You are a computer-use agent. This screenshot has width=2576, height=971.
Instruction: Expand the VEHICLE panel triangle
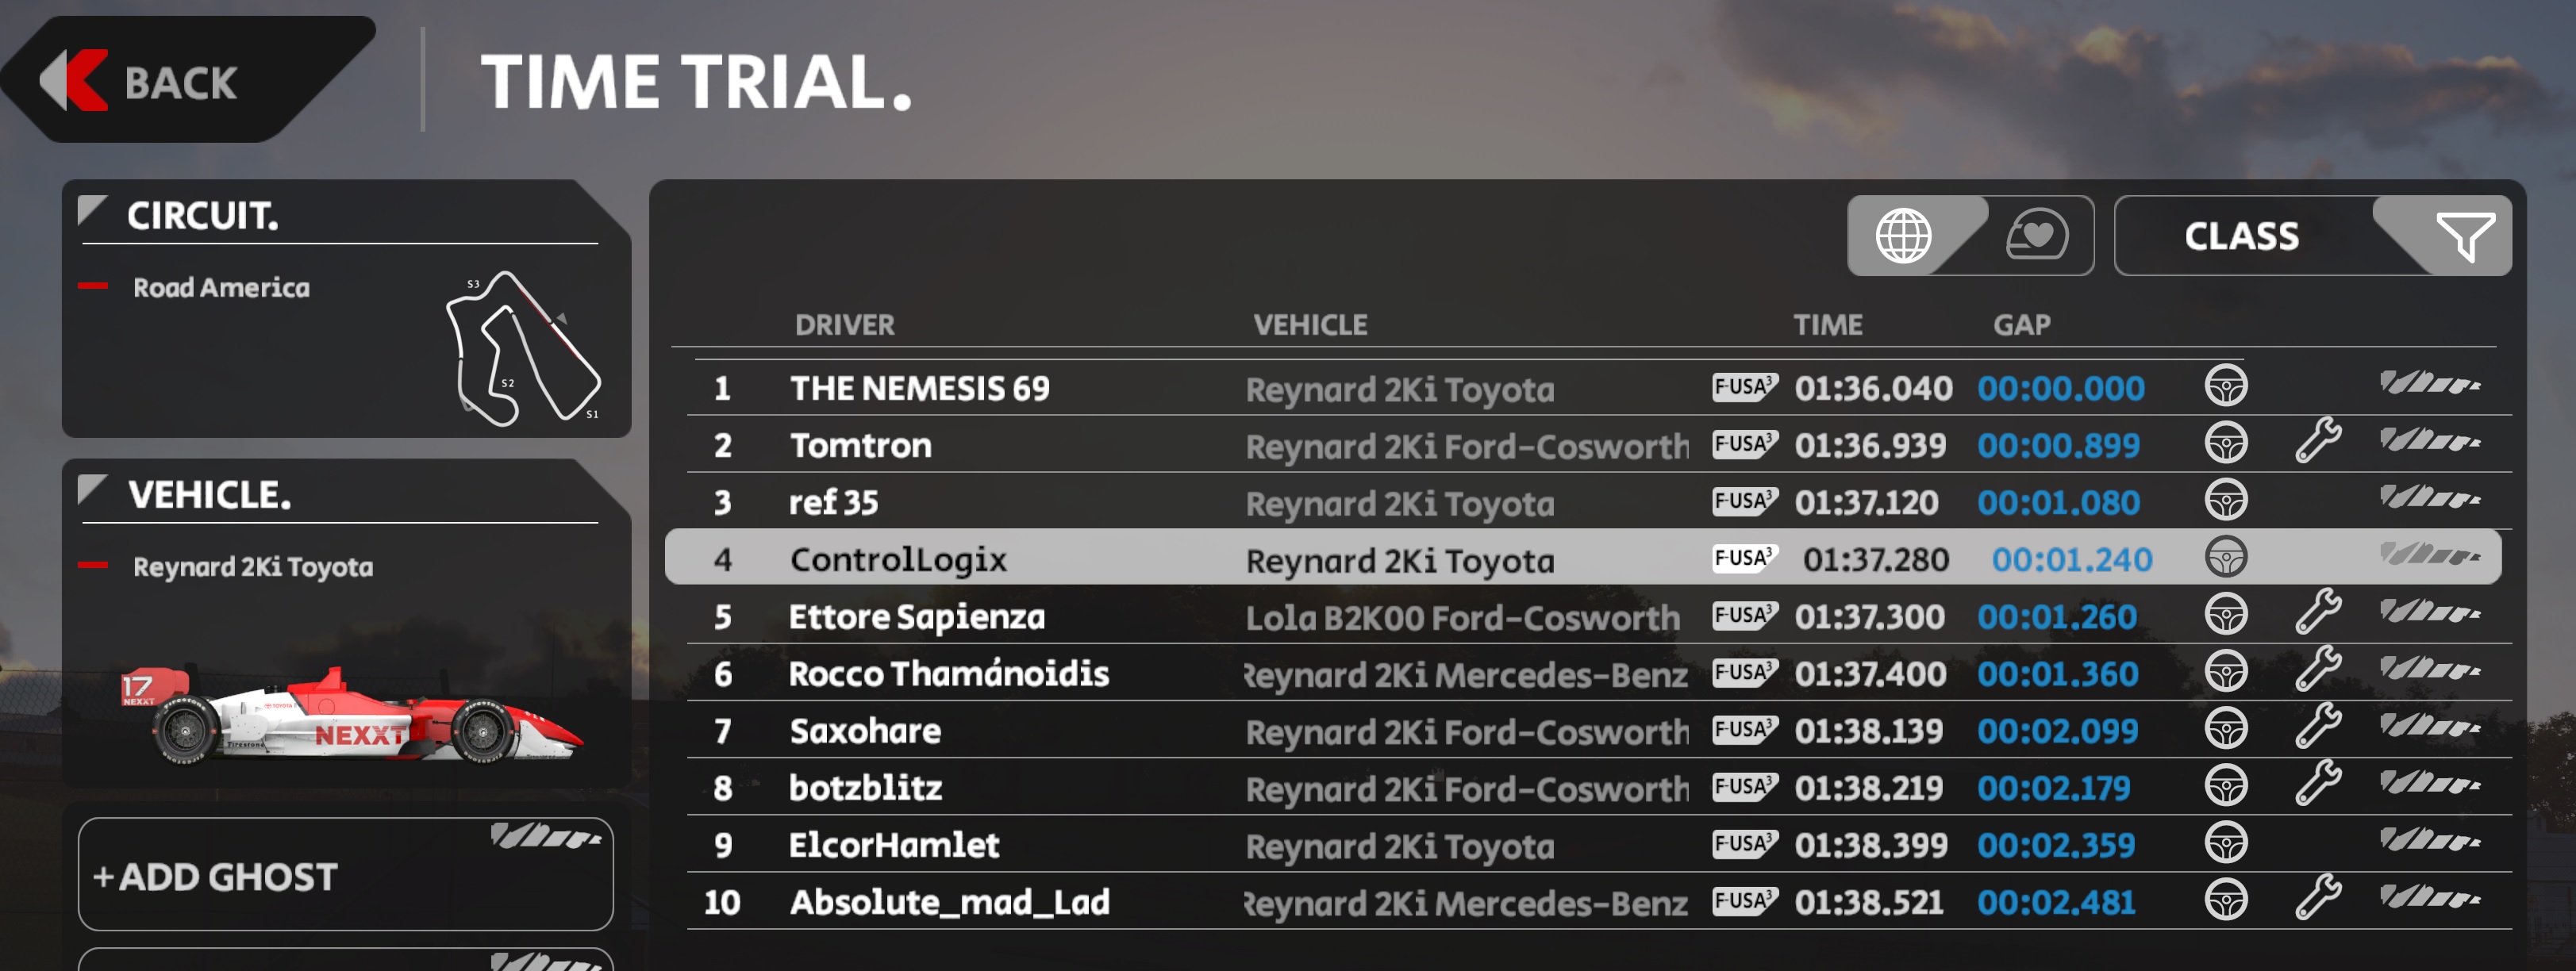[92, 489]
